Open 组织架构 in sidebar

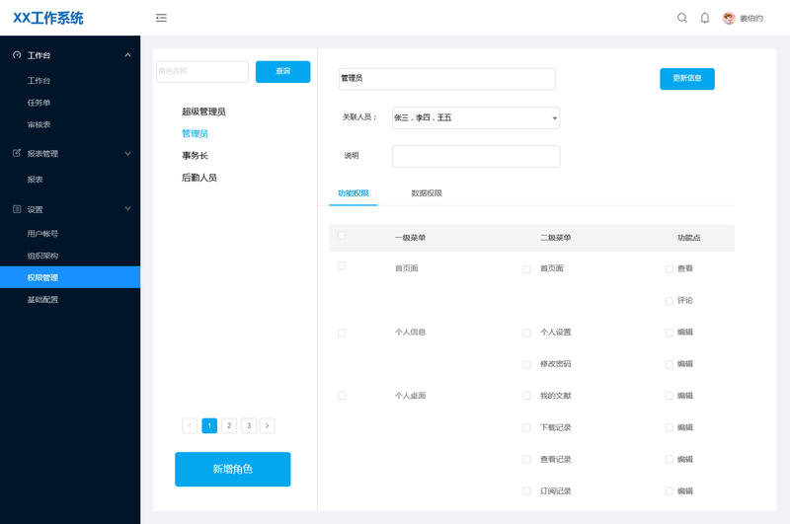42,256
